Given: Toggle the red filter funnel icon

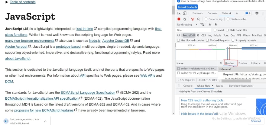Looking at the screenshot, I should click(x=193, y=19).
